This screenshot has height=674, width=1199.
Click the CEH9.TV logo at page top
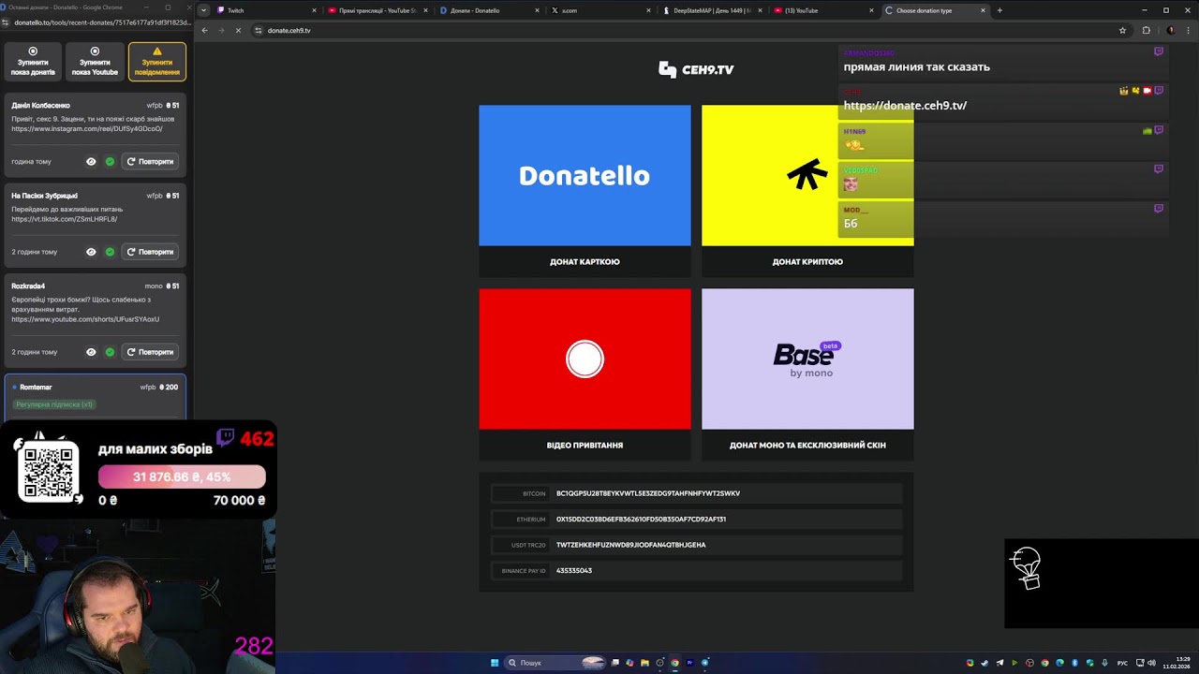tap(696, 69)
